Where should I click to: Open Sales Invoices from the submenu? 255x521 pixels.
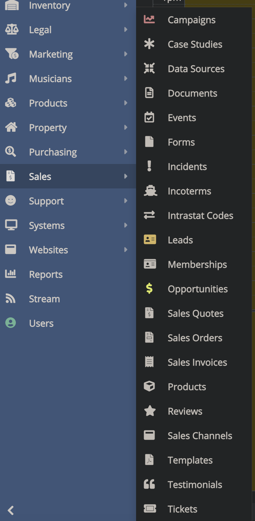(x=197, y=362)
